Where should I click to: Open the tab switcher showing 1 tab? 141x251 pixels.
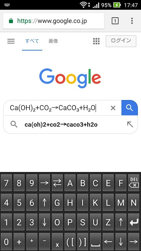115,21
